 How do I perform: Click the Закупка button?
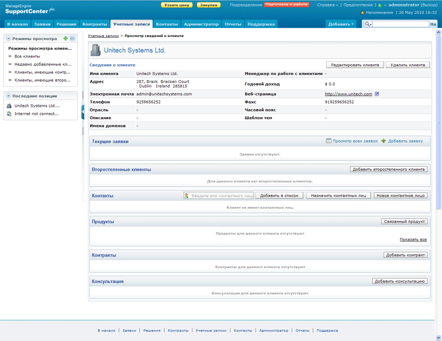[209, 5]
